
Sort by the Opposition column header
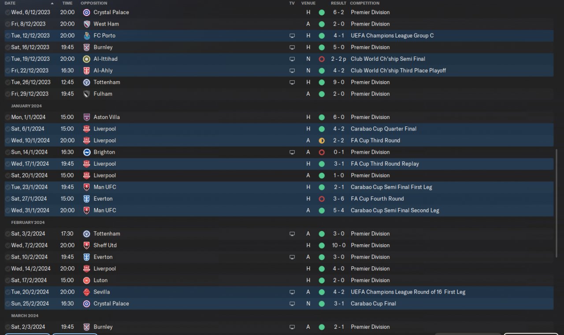(94, 3)
